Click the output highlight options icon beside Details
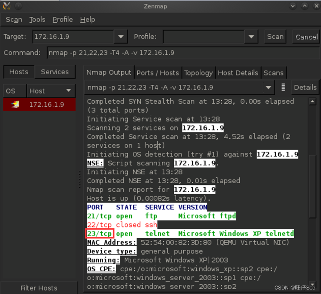Image resolution: width=321 pixels, height=294 pixels. tap(283, 87)
